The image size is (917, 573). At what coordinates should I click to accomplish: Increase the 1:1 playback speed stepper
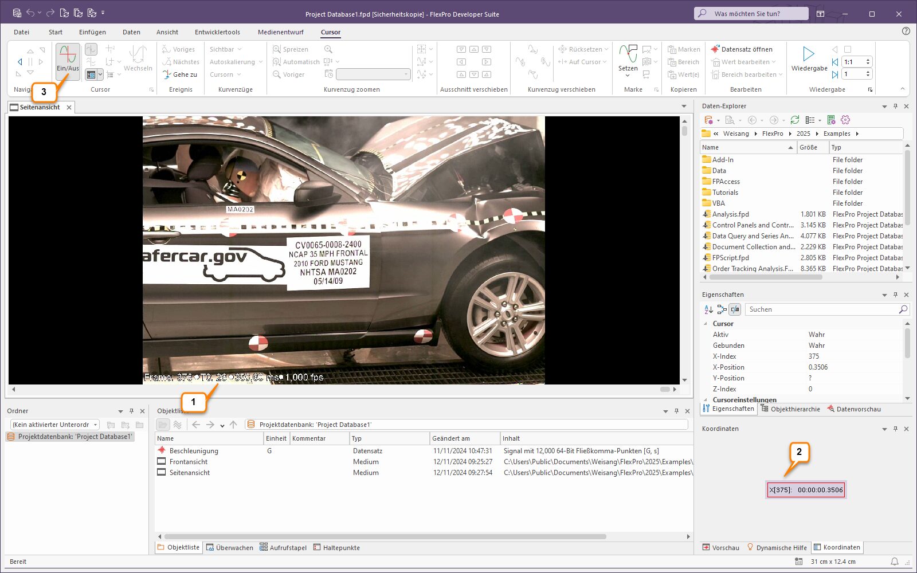[x=868, y=60]
